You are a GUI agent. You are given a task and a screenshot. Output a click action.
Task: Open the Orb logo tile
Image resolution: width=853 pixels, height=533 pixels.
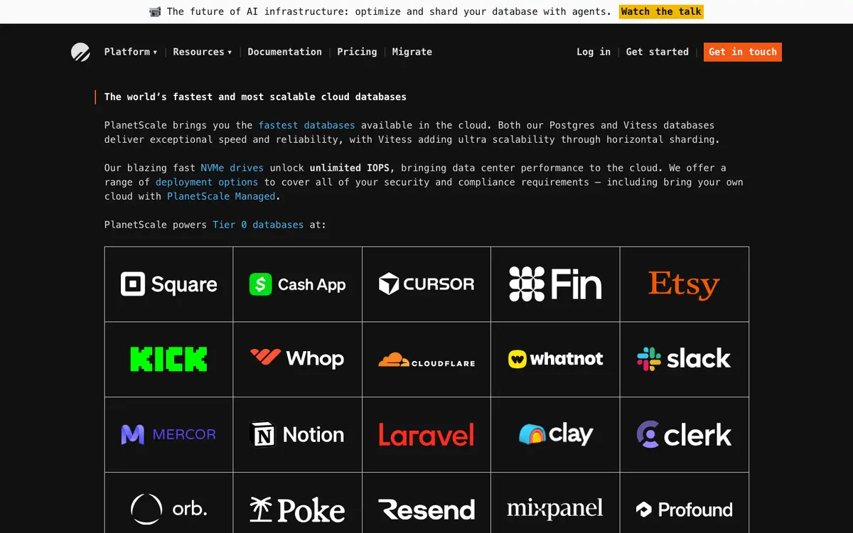point(168,503)
